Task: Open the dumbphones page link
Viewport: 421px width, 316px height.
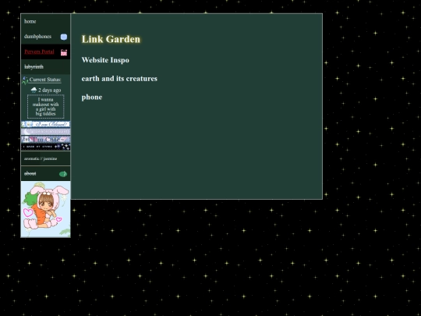Action: pyautogui.click(x=37, y=37)
